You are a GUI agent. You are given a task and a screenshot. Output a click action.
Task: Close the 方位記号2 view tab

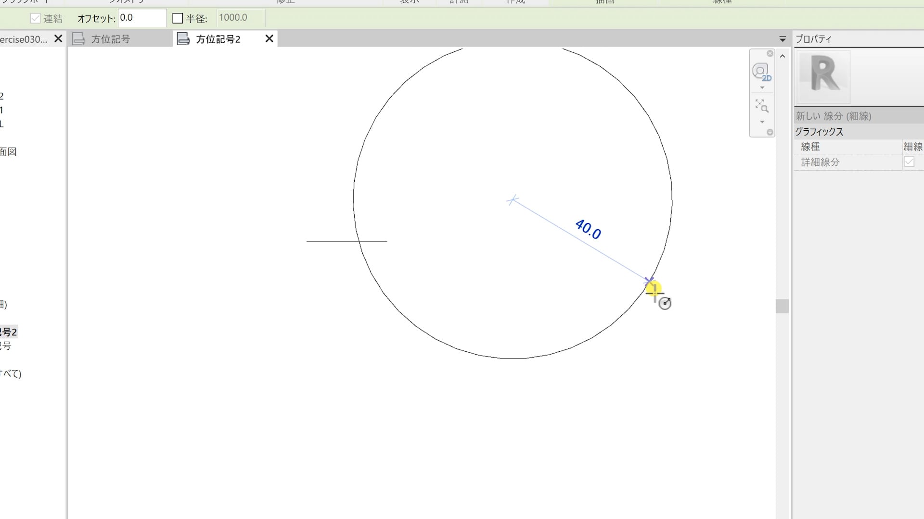(269, 38)
